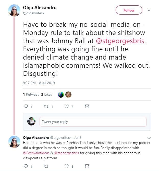Image resolution: width=160 pixels, height=171 pixels.
Task: Open the 9:27 PM - 8 Jul 2019 timestamp
Action: click(x=39, y=83)
